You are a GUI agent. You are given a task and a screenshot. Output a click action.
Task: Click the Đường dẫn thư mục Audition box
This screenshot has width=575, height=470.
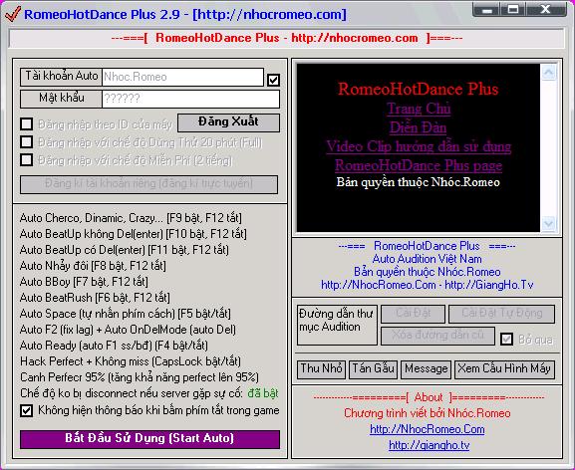tap(337, 325)
